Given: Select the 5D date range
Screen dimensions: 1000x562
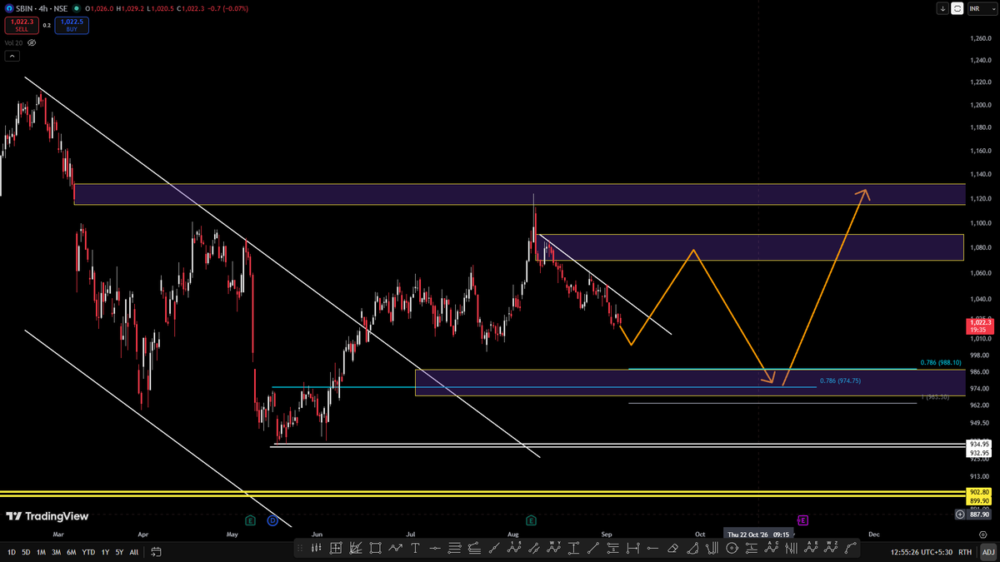Looking at the screenshot, I should [26, 552].
